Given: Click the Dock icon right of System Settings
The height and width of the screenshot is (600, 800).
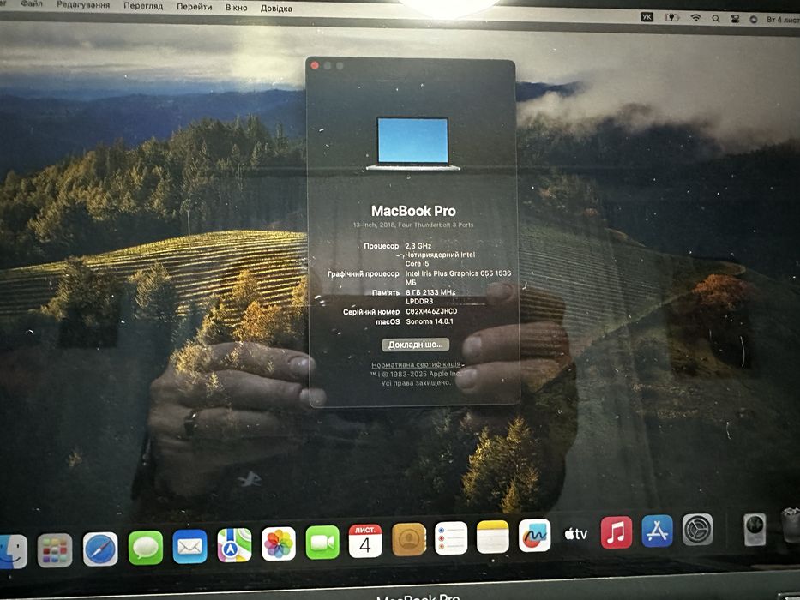Looking at the screenshot, I should tap(755, 530).
